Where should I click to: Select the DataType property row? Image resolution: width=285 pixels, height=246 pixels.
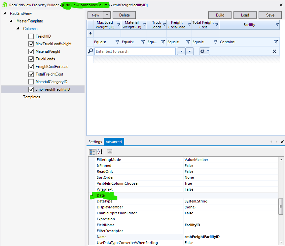point(183,201)
